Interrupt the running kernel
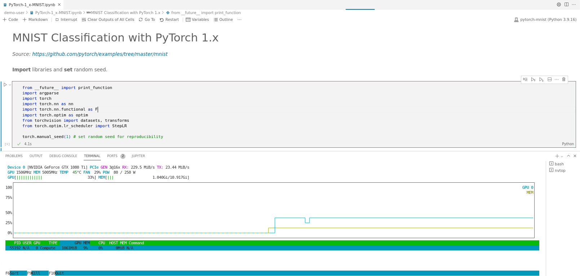 tap(66, 19)
